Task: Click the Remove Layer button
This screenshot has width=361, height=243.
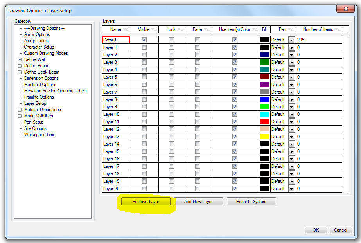Action: [x=146, y=202]
